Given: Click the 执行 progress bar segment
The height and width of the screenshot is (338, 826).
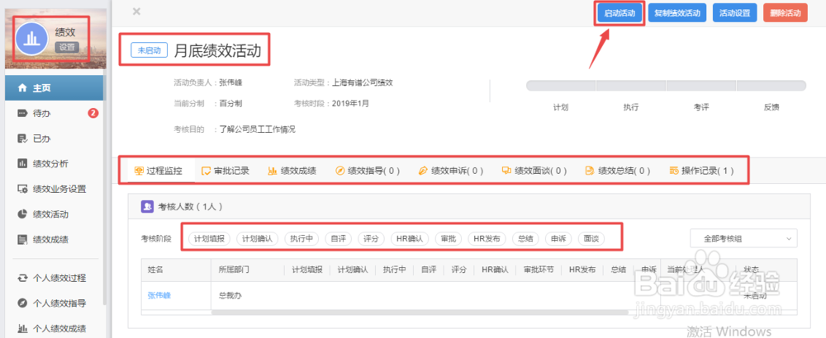Looking at the screenshot, I should pos(631,86).
